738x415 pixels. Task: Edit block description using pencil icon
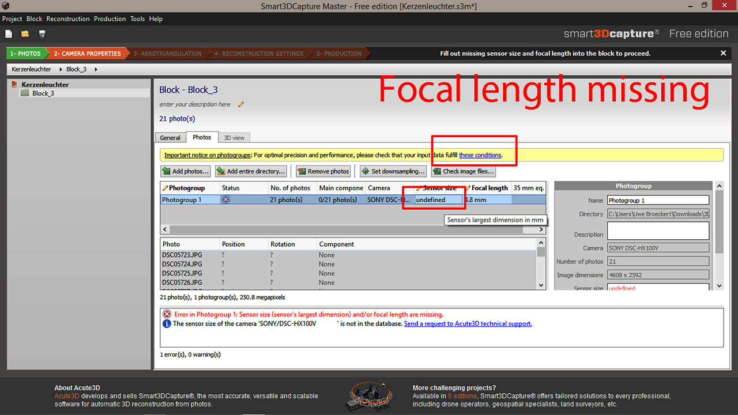241,104
